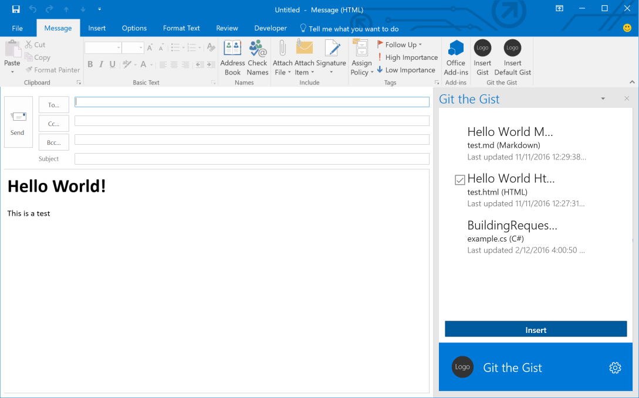The height and width of the screenshot is (398, 639).
Task: Click the smiley feedback icon
Action: tap(627, 28)
